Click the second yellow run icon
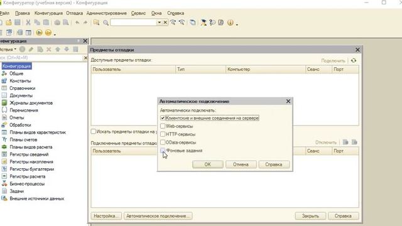Image resolution: width=402 pixels, height=226 pixels. [x=48, y=33]
